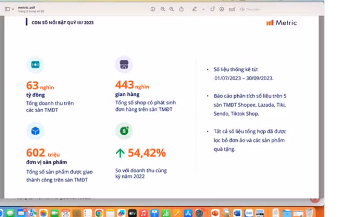
Task: Open Reminders app in the Dock
Action: point(88,213)
